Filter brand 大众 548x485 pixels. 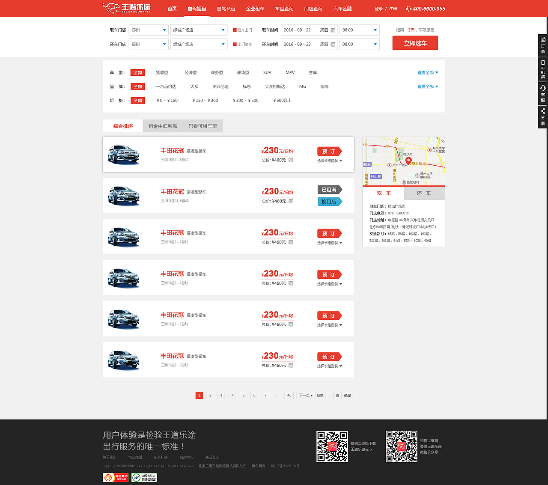(194, 86)
